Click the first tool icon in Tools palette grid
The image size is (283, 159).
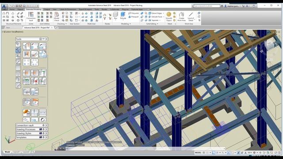pyautogui.click(x=27, y=46)
